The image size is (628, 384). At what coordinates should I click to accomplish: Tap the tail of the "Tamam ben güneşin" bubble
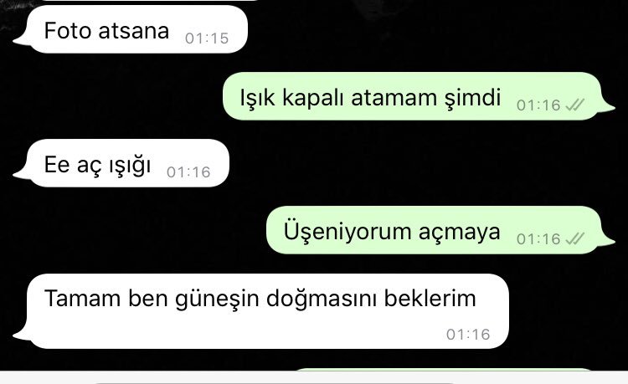[21, 335]
